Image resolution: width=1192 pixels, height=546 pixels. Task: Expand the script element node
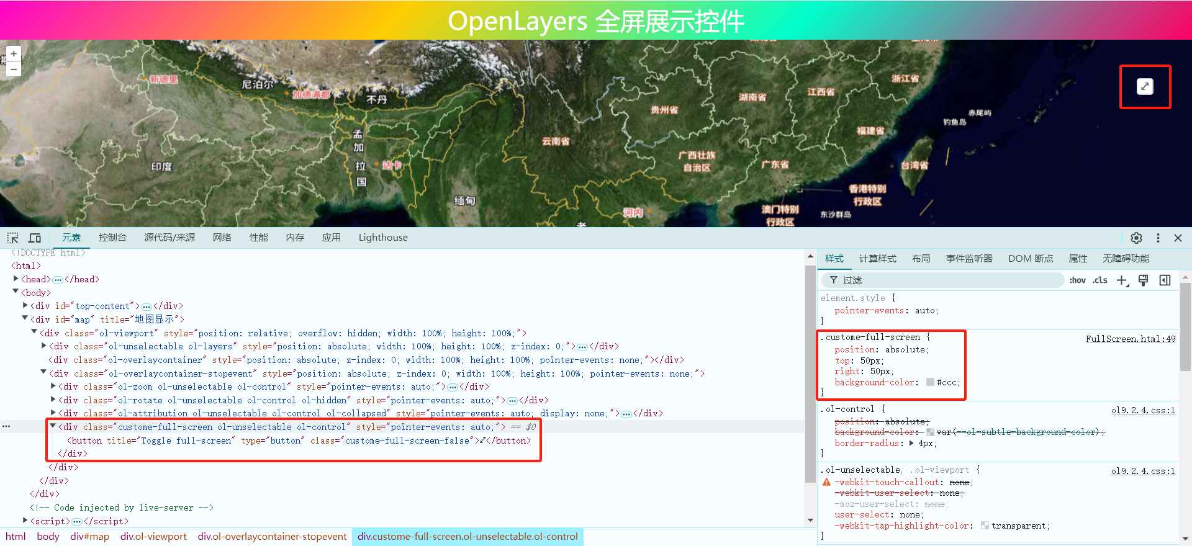(x=25, y=521)
